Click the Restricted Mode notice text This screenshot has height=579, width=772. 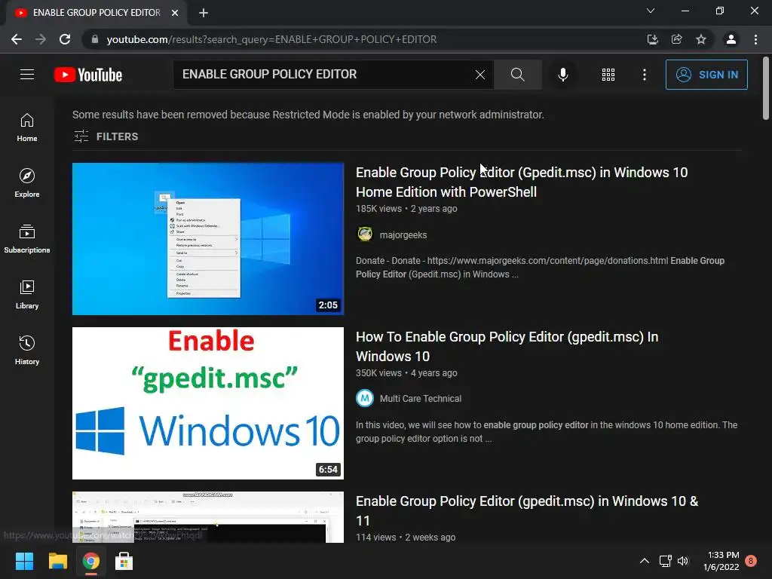(x=308, y=115)
